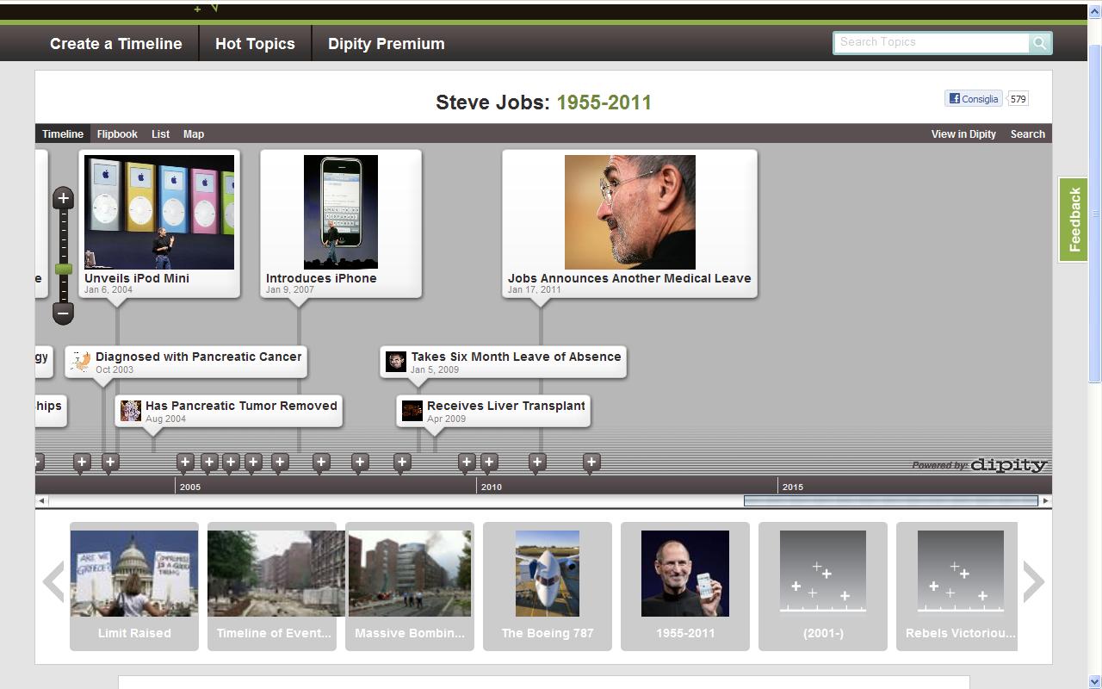
Task: Click the Facebook Consiglia button
Action: click(974, 99)
